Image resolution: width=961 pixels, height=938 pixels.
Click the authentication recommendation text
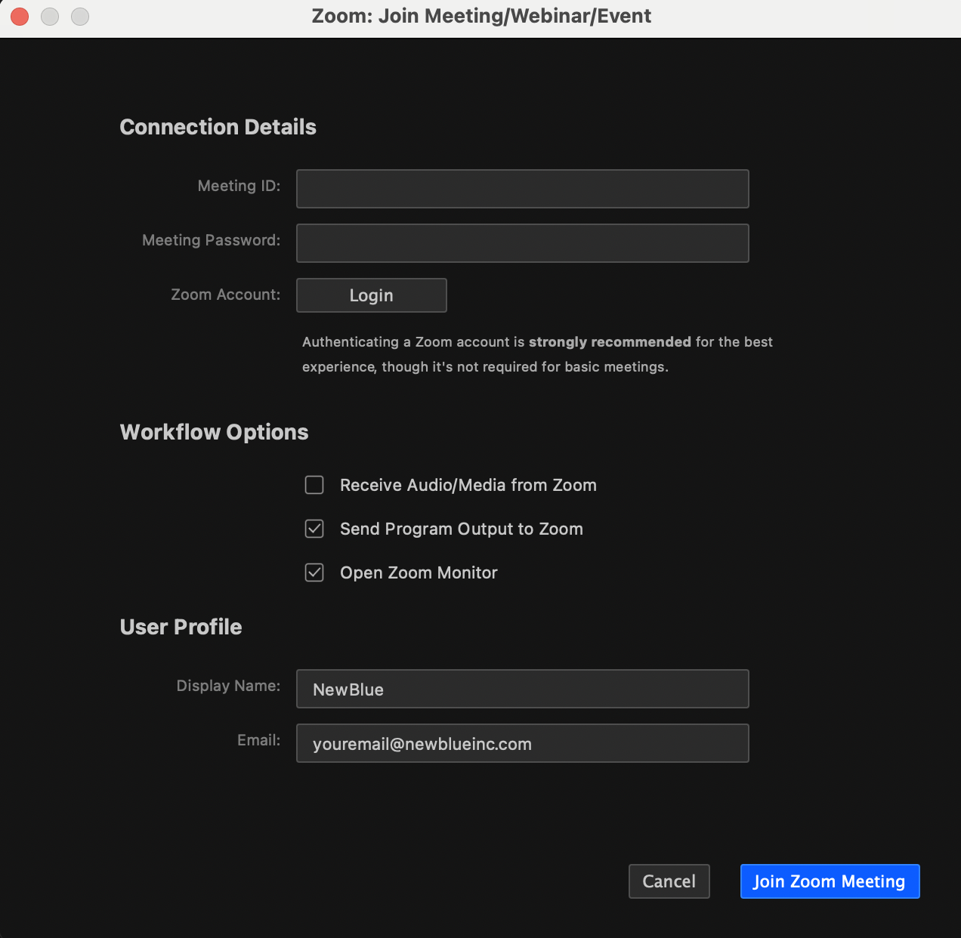[536, 353]
